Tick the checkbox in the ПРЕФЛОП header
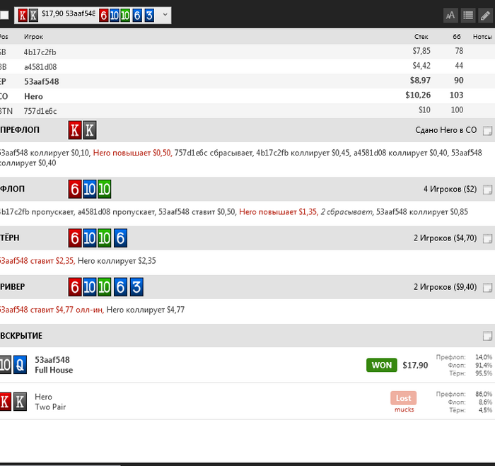495x466 pixels. (487, 130)
